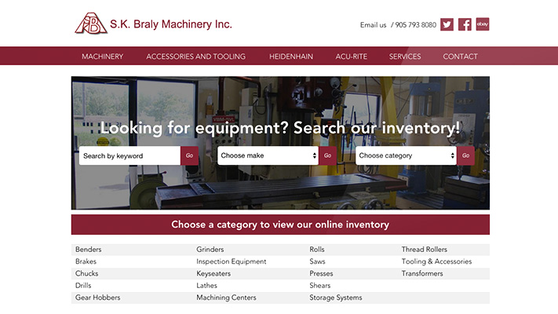The width and height of the screenshot is (558, 314).
Task: Open the Presses category
Action: 321,273
